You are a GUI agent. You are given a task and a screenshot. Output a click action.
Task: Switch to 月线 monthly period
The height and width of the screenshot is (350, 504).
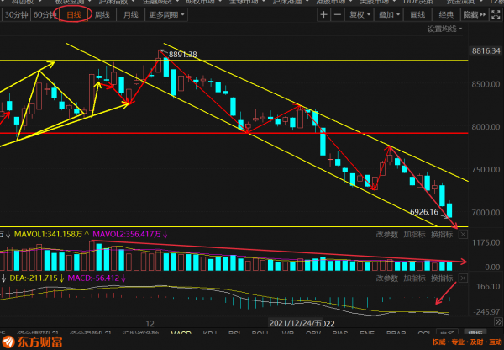pos(129,15)
